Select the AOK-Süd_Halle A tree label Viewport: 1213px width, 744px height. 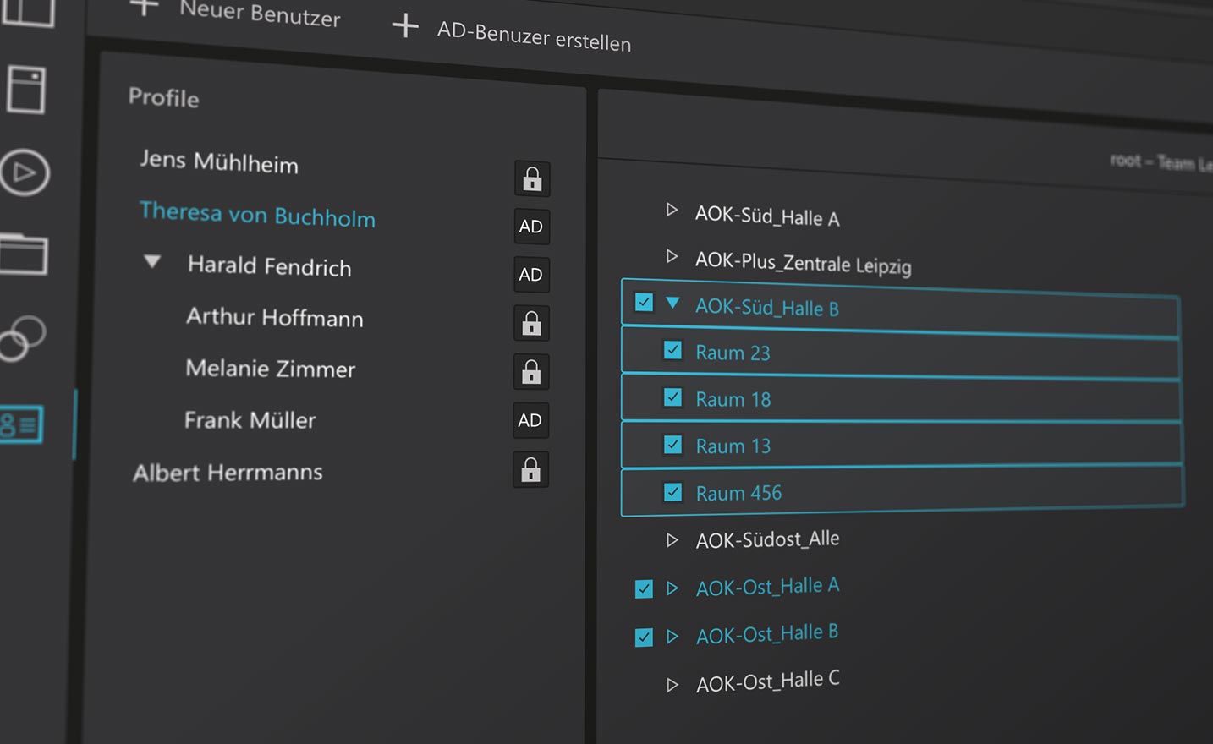(x=767, y=216)
